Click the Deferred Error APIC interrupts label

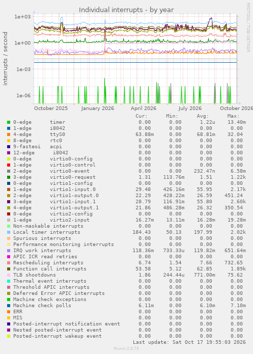pos(59,293)
